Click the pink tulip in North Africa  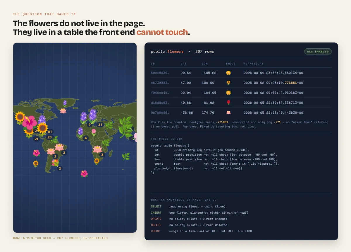coord(94,132)
